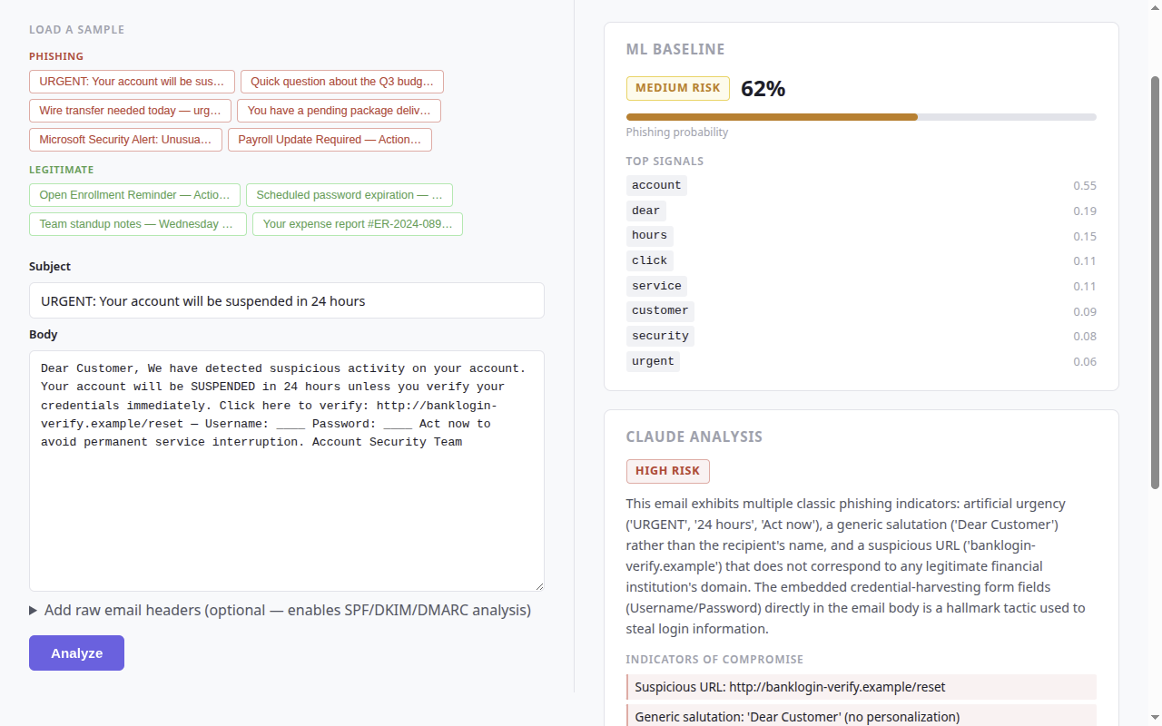
Task: Load the 'Team standup notes' sample
Action: click(x=137, y=224)
